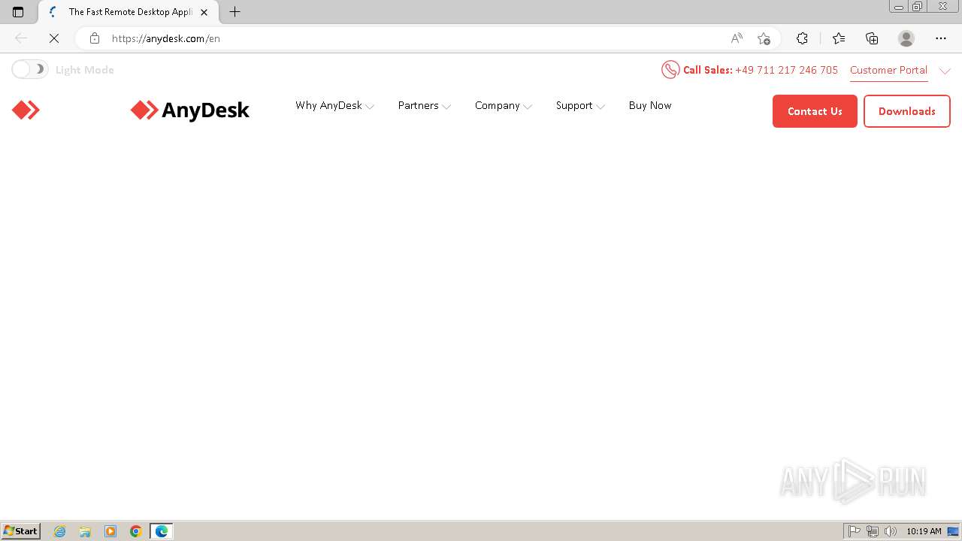Expand the Company chevron arrow
The width and height of the screenshot is (962, 541).
point(528,107)
